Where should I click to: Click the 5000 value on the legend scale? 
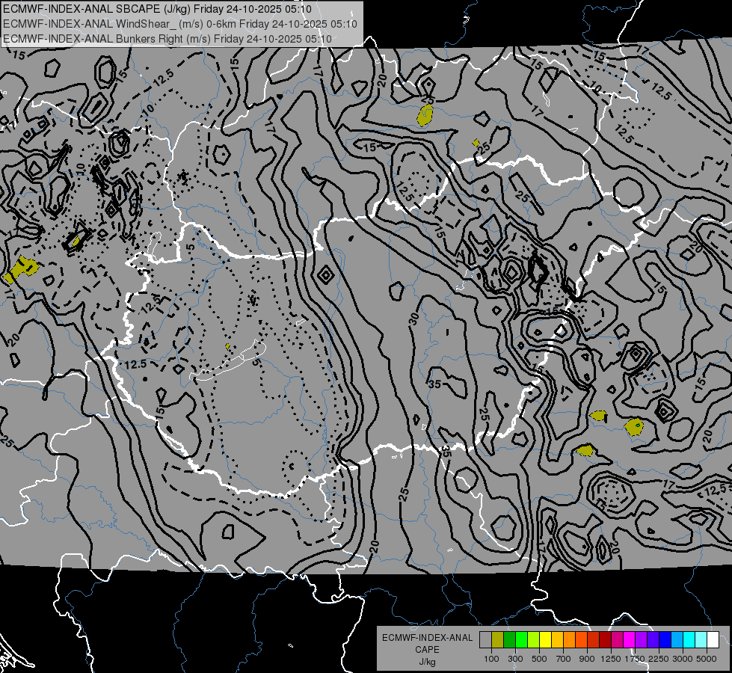click(x=707, y=659)
